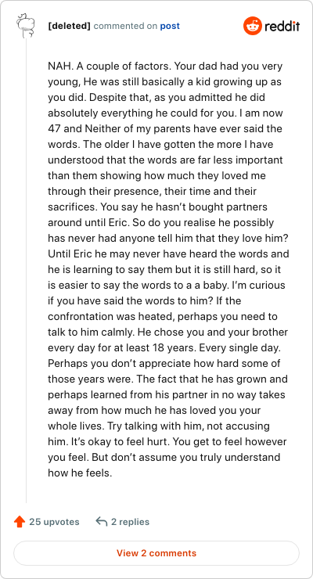Click the reply arrow icon
Screen dimensions: 313x579
point(101,521)
